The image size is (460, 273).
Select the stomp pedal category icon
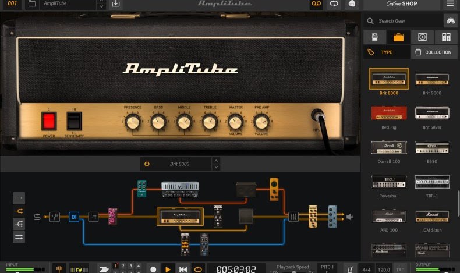pos(375,37)
